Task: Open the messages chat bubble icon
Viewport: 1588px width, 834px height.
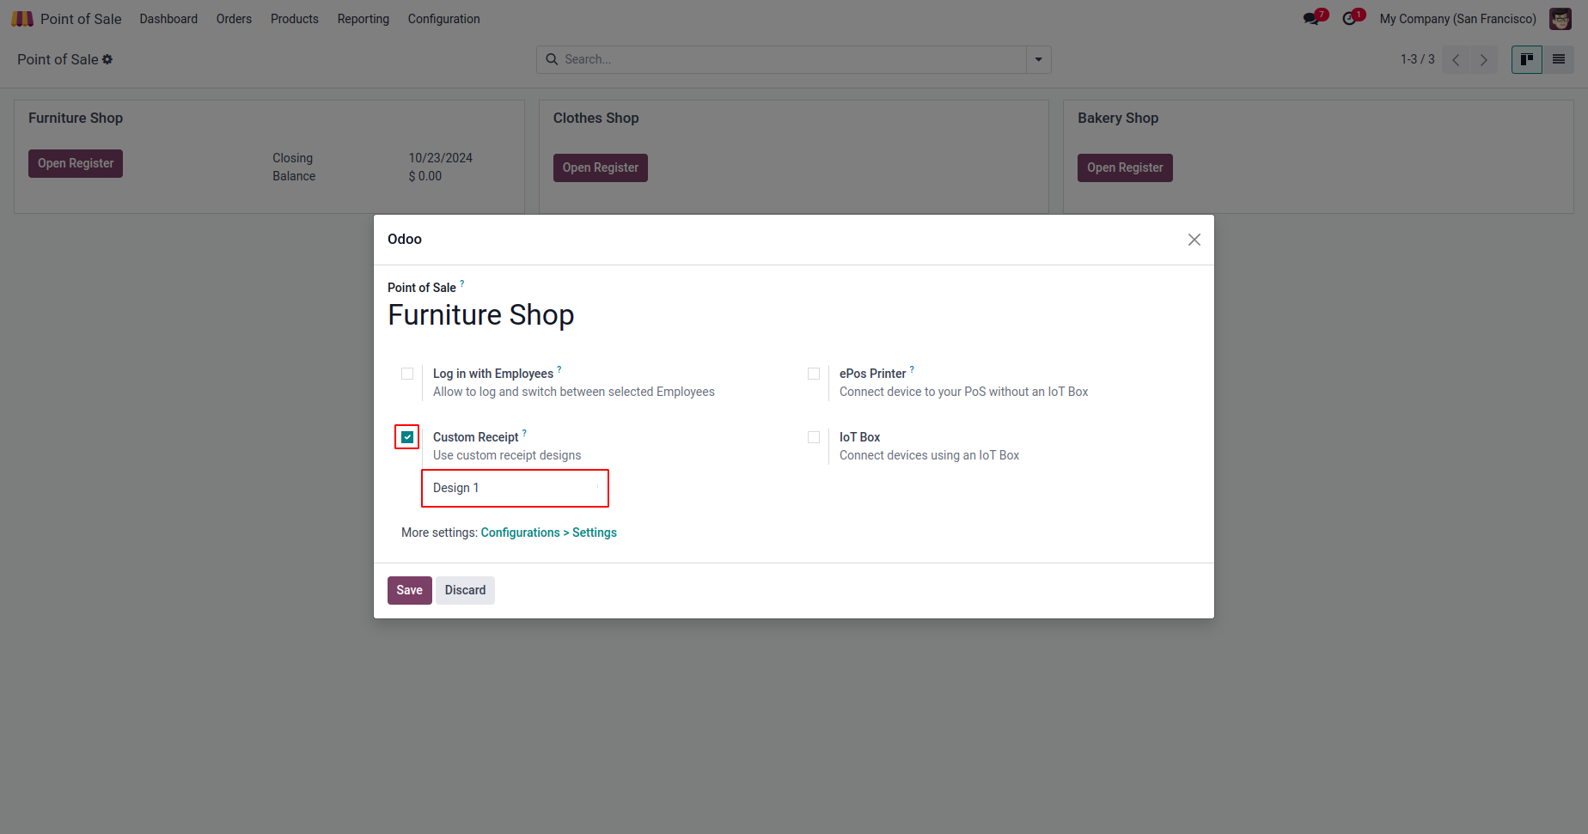Action: click(1310, 19)
